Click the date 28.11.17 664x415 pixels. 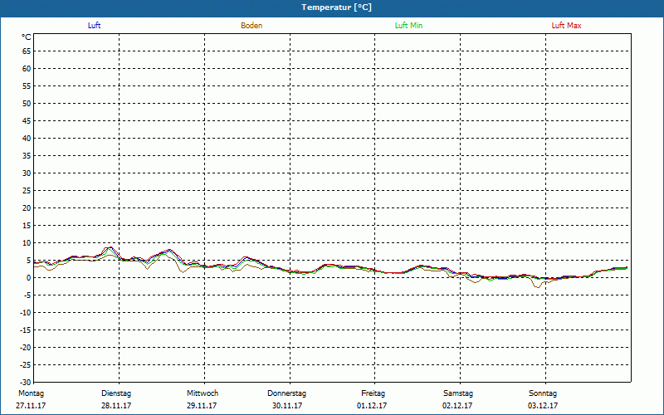[x=116, y=406]
